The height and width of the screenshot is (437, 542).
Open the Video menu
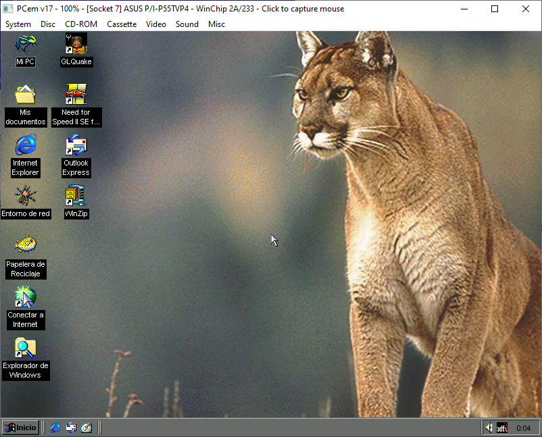click(x=156, y=24)
